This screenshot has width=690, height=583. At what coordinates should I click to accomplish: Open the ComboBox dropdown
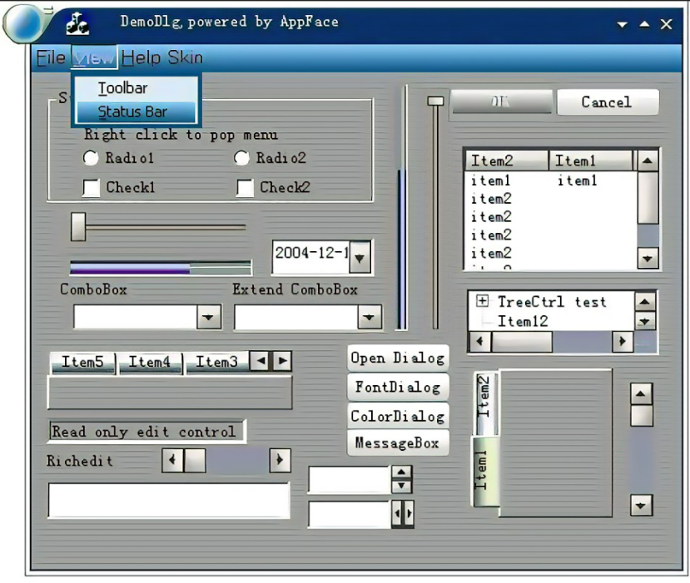click(209, 316)
